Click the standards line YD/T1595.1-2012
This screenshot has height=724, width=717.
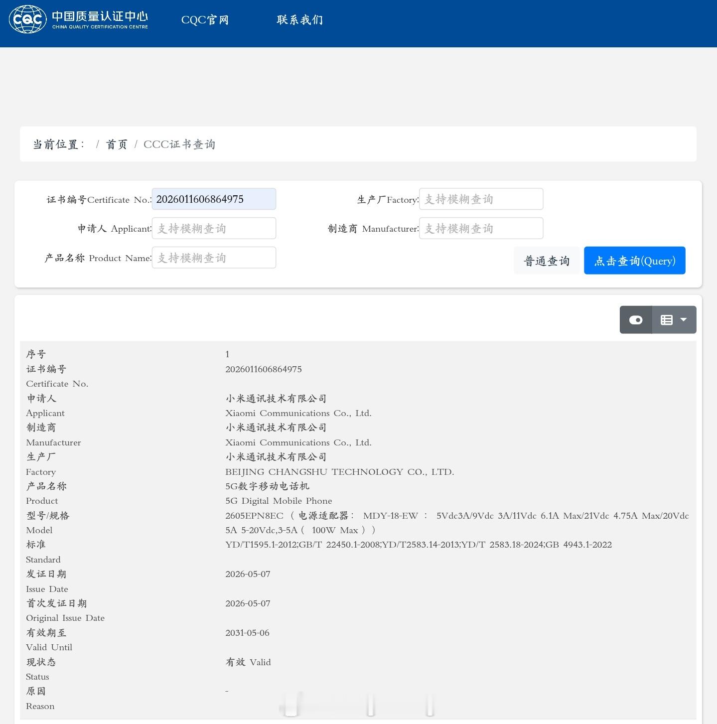pyautogui.click(x=419, y=545)
